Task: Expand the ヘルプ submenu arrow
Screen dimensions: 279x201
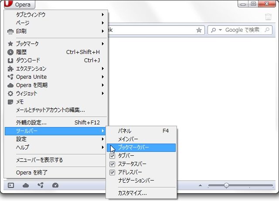Action: [x=103, y=147]
